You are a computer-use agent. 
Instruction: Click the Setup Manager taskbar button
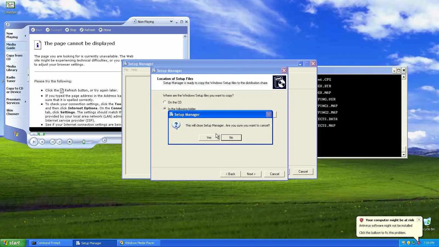(95, 243)
